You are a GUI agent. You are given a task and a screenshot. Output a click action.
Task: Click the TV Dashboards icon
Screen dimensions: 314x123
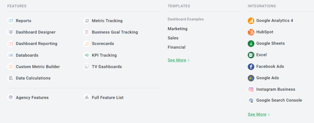pos(86,67)
